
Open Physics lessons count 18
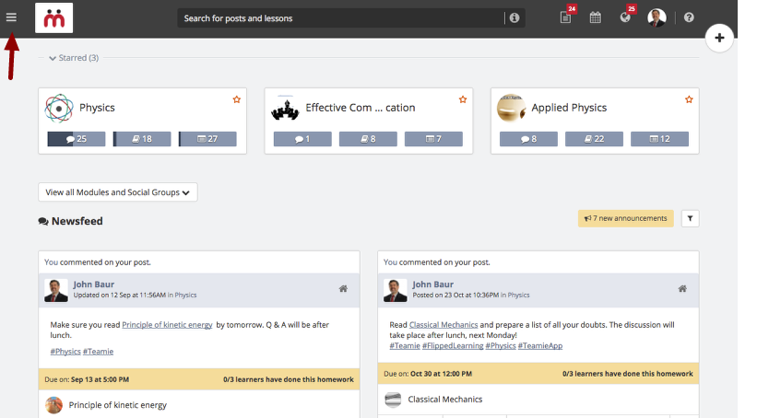point(142,139)
